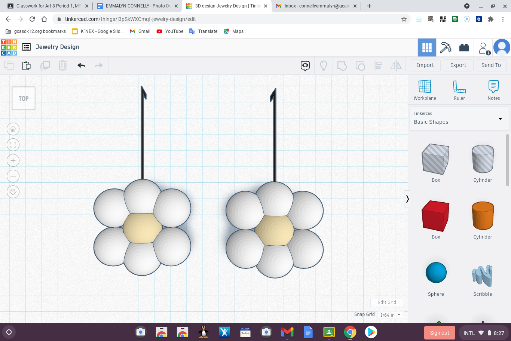The width and height of the screenshot is (511, 341).
Task: Switch to the Inbox Gmail tab
Action: click(x=316, y=6)
